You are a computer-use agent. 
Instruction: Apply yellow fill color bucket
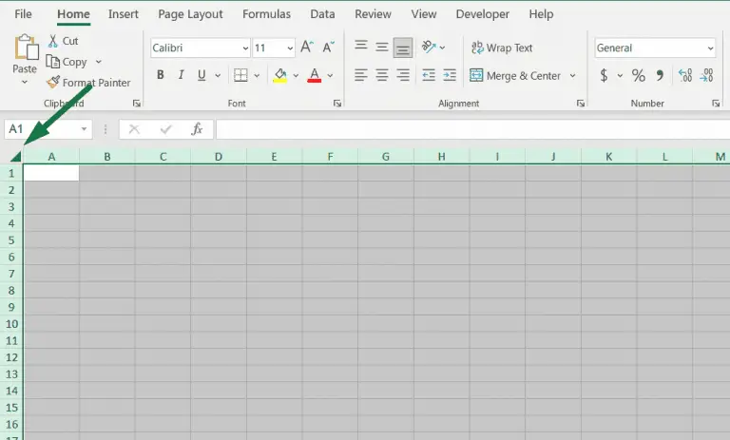click(x=279, y=75)
